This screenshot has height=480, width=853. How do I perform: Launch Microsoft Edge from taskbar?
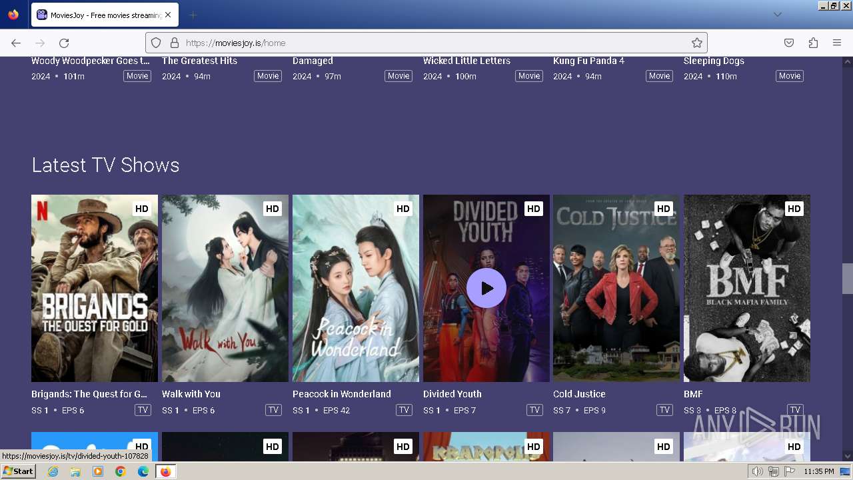(x=143, y=471)
